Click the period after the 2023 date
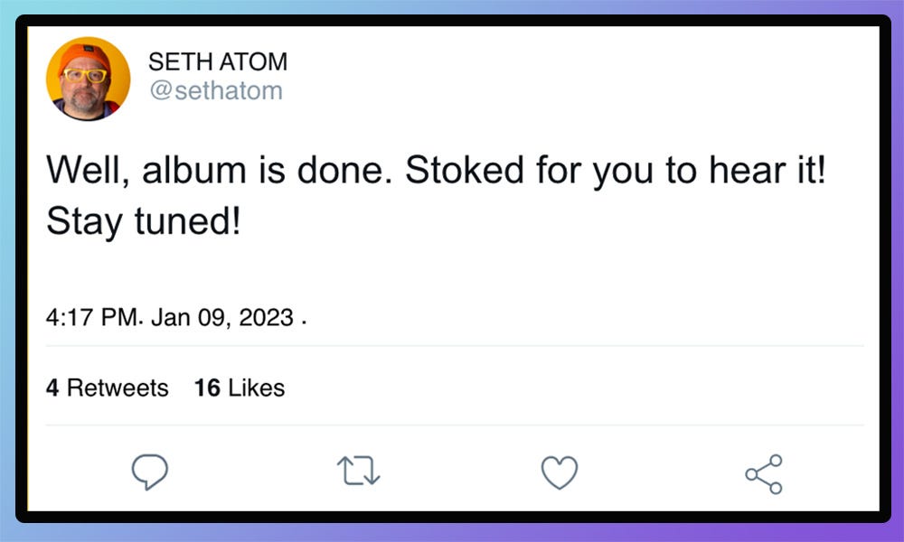This screenshot has width=904, height=542. (303, 322)
